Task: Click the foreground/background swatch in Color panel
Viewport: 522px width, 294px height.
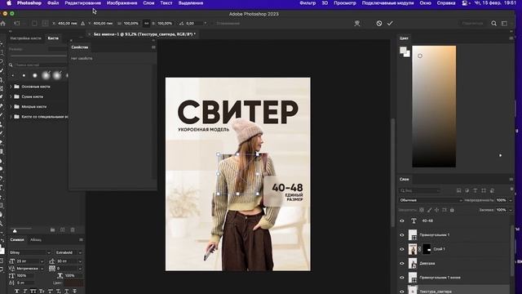Action: click(x=405, y=52)
